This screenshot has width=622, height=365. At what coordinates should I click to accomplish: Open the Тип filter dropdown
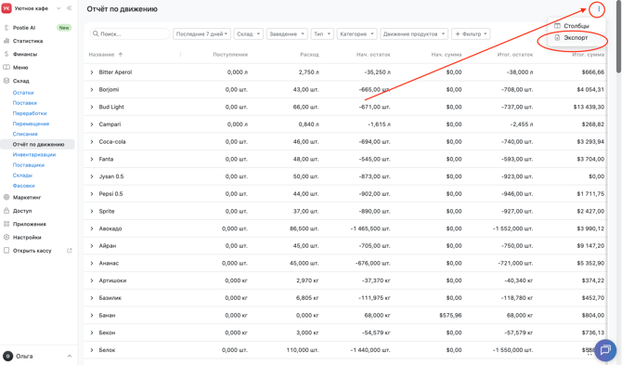(322, 33)
